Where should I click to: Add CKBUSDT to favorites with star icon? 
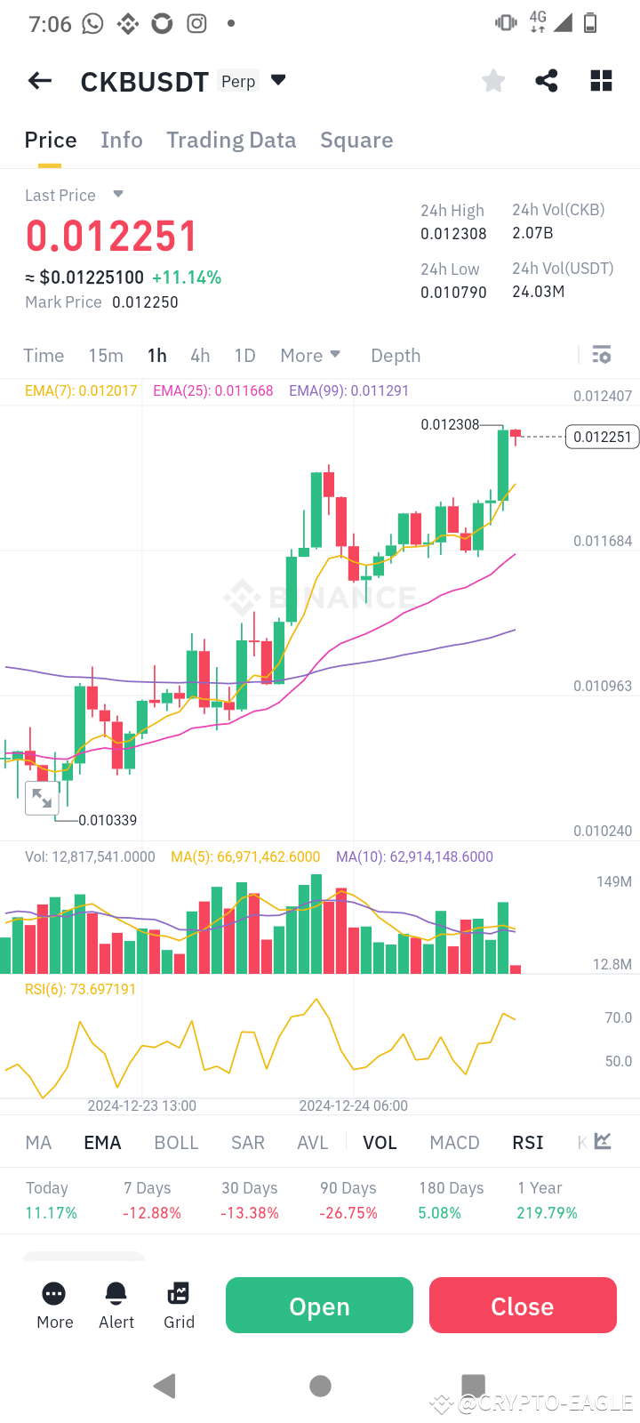[493, 80]
